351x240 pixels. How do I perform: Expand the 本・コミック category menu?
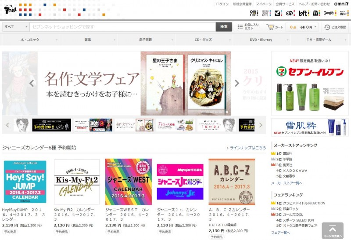pos(31,40)
